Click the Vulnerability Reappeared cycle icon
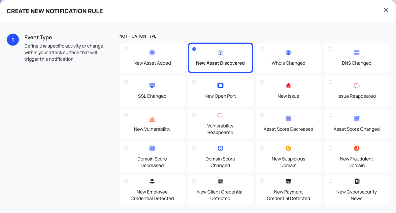396x213 pixels. click(220, 115)
